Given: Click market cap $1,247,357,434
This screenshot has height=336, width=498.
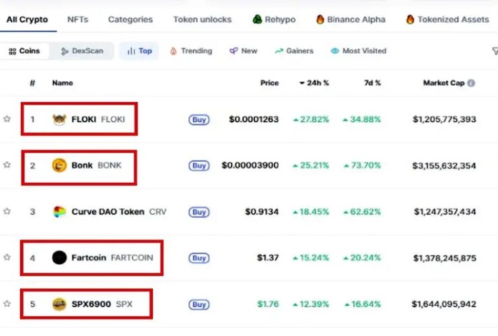Looking at the screenshot, I should (x=445, y=212).
